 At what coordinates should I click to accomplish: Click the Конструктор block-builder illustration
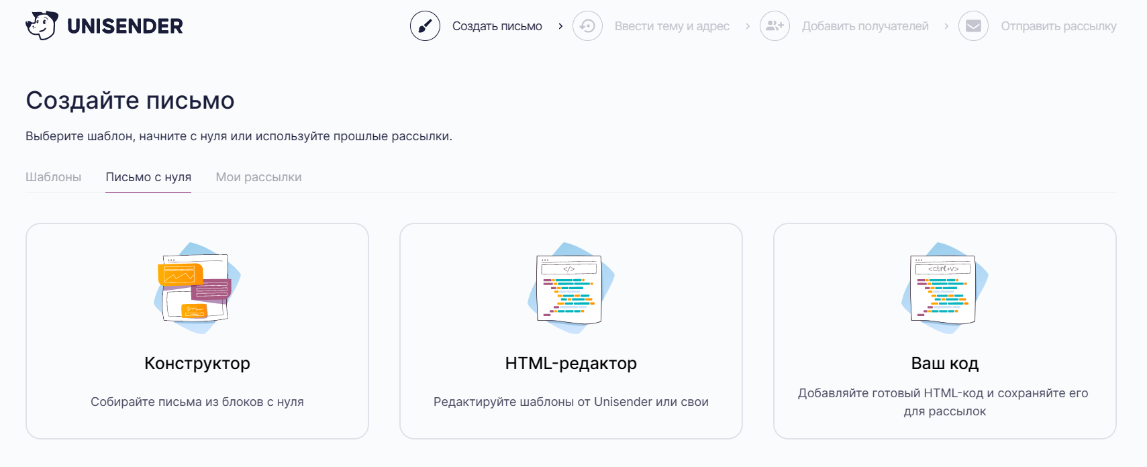197,288
